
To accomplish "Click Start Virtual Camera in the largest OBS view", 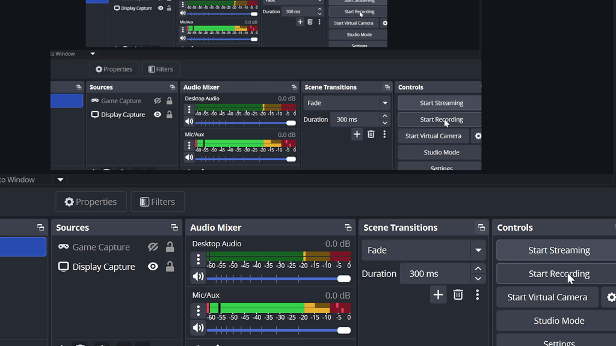I will point(547,297).
